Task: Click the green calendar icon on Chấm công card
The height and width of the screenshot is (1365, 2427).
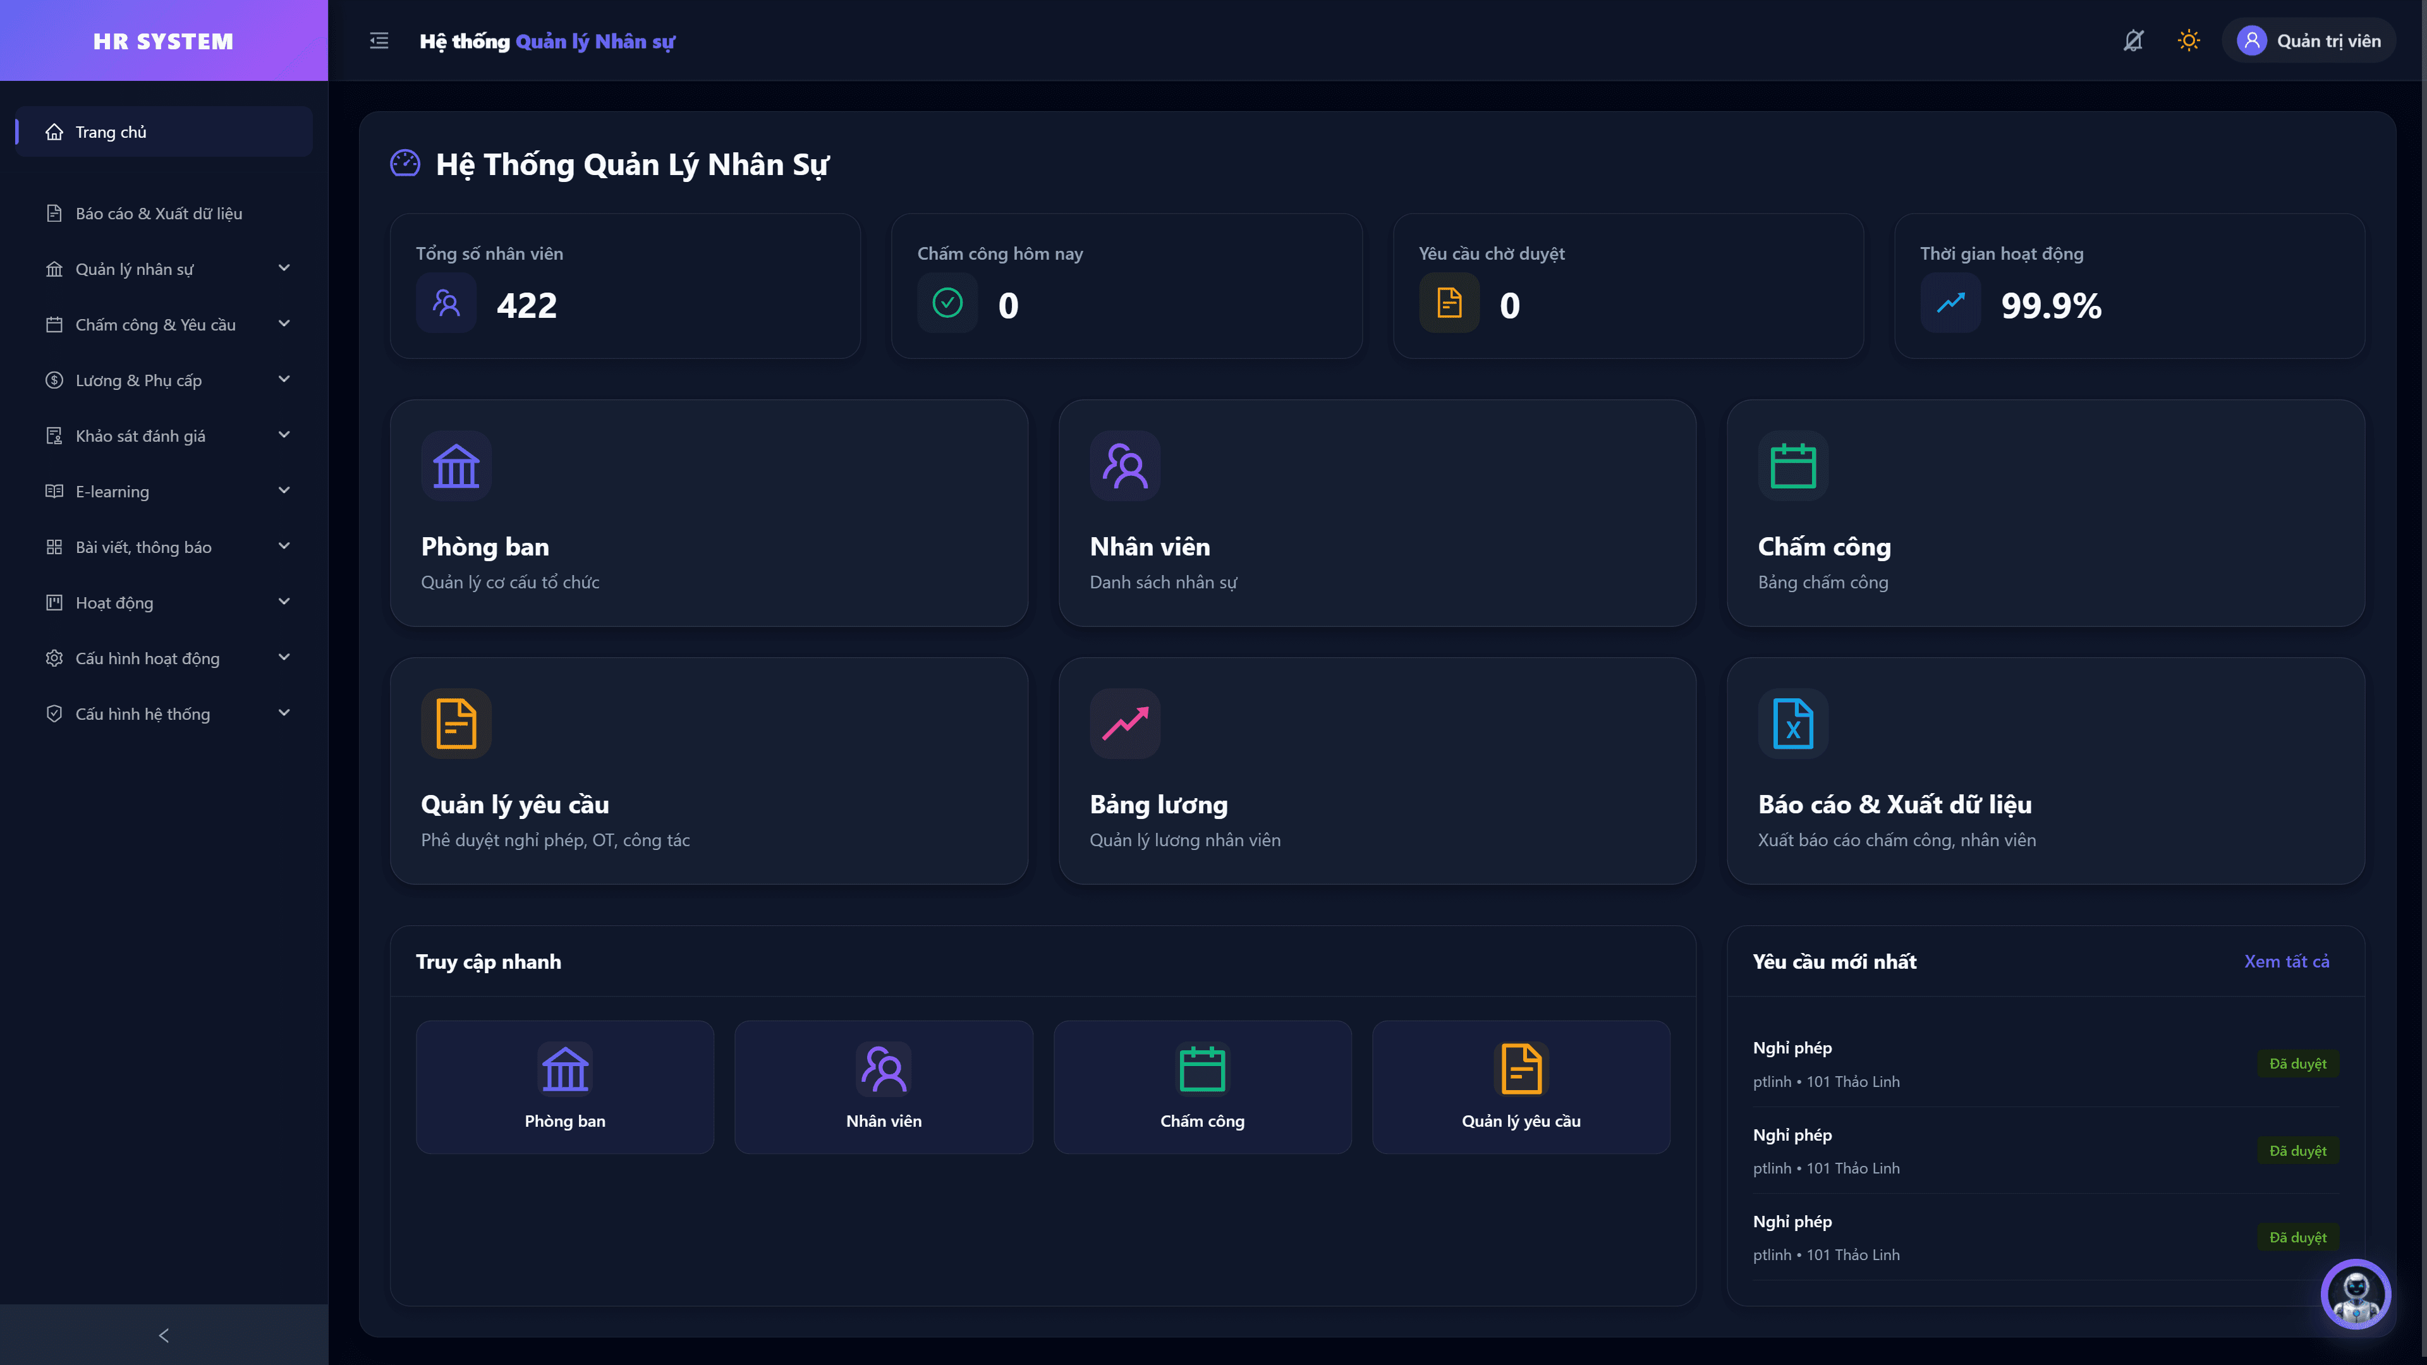Action: click(1793, 466)
